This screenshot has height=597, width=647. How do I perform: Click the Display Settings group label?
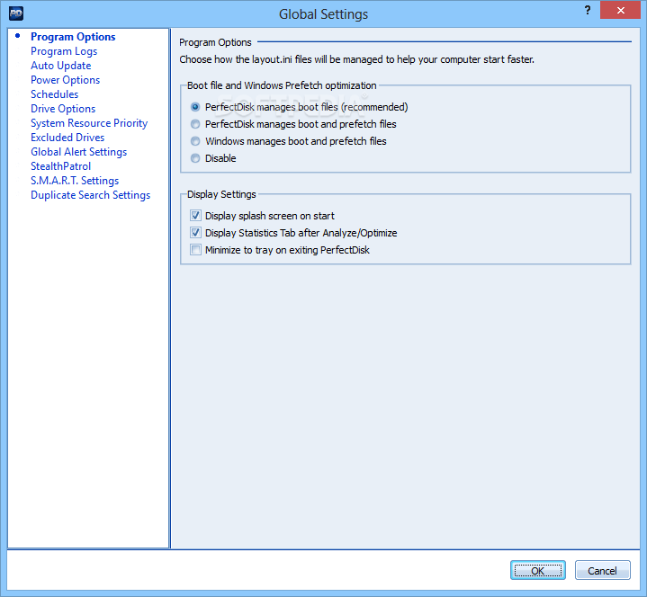click(x=221, y=194)
